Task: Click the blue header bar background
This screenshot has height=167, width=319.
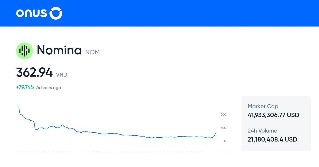Action: (186, 13)
